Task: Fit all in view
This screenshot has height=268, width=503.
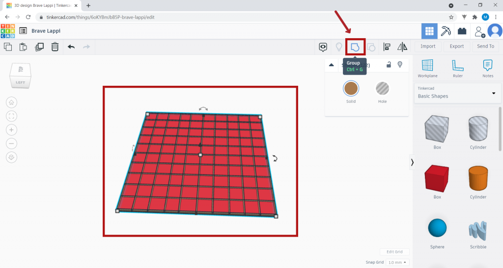Action: (11, 116)
